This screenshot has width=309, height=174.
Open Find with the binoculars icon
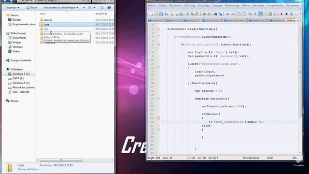click(215, 14)
